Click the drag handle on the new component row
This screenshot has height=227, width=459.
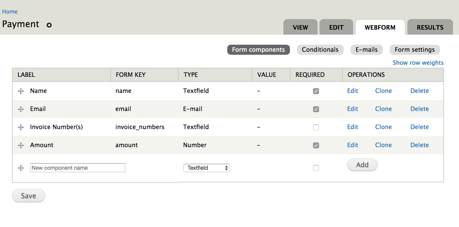[x=21, y=168]
